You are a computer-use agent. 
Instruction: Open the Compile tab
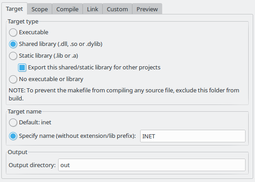tap(67, 9)
